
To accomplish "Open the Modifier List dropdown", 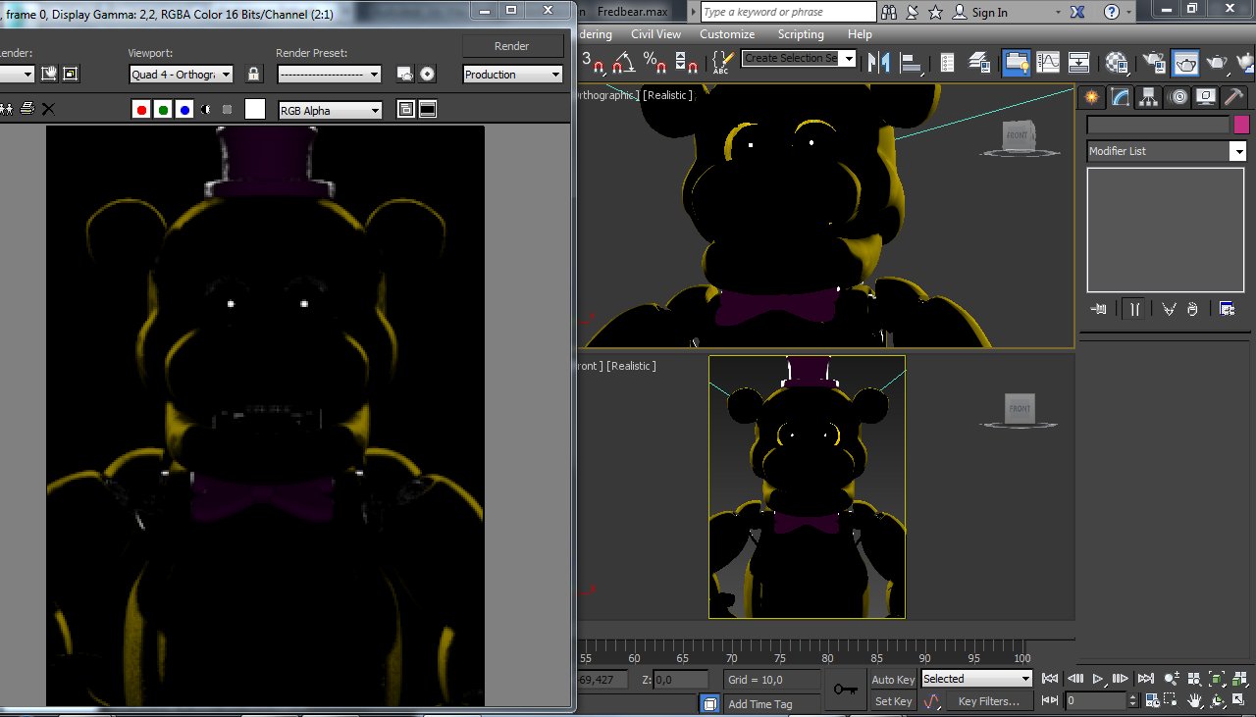I will [x=1167, y=151].
